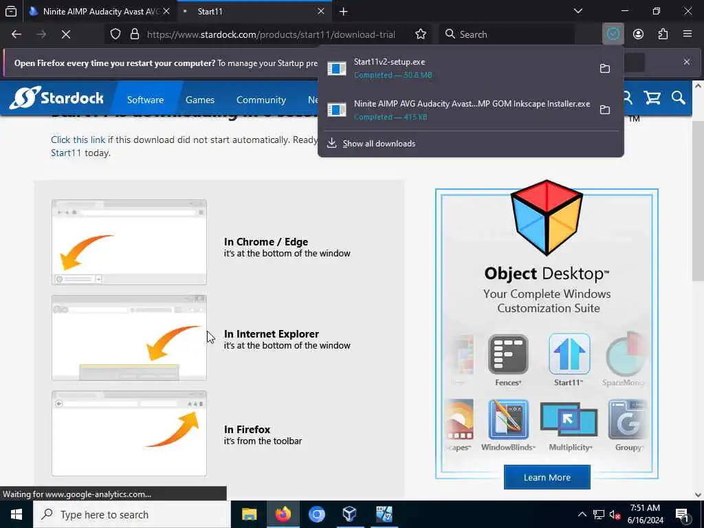
Task: Open the Windows Start button
Action: click(16, 514)
